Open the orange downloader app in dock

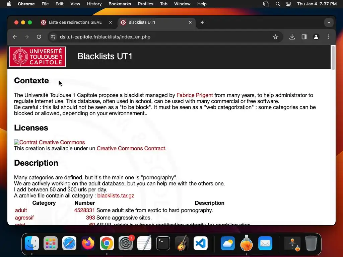[246, 243]
